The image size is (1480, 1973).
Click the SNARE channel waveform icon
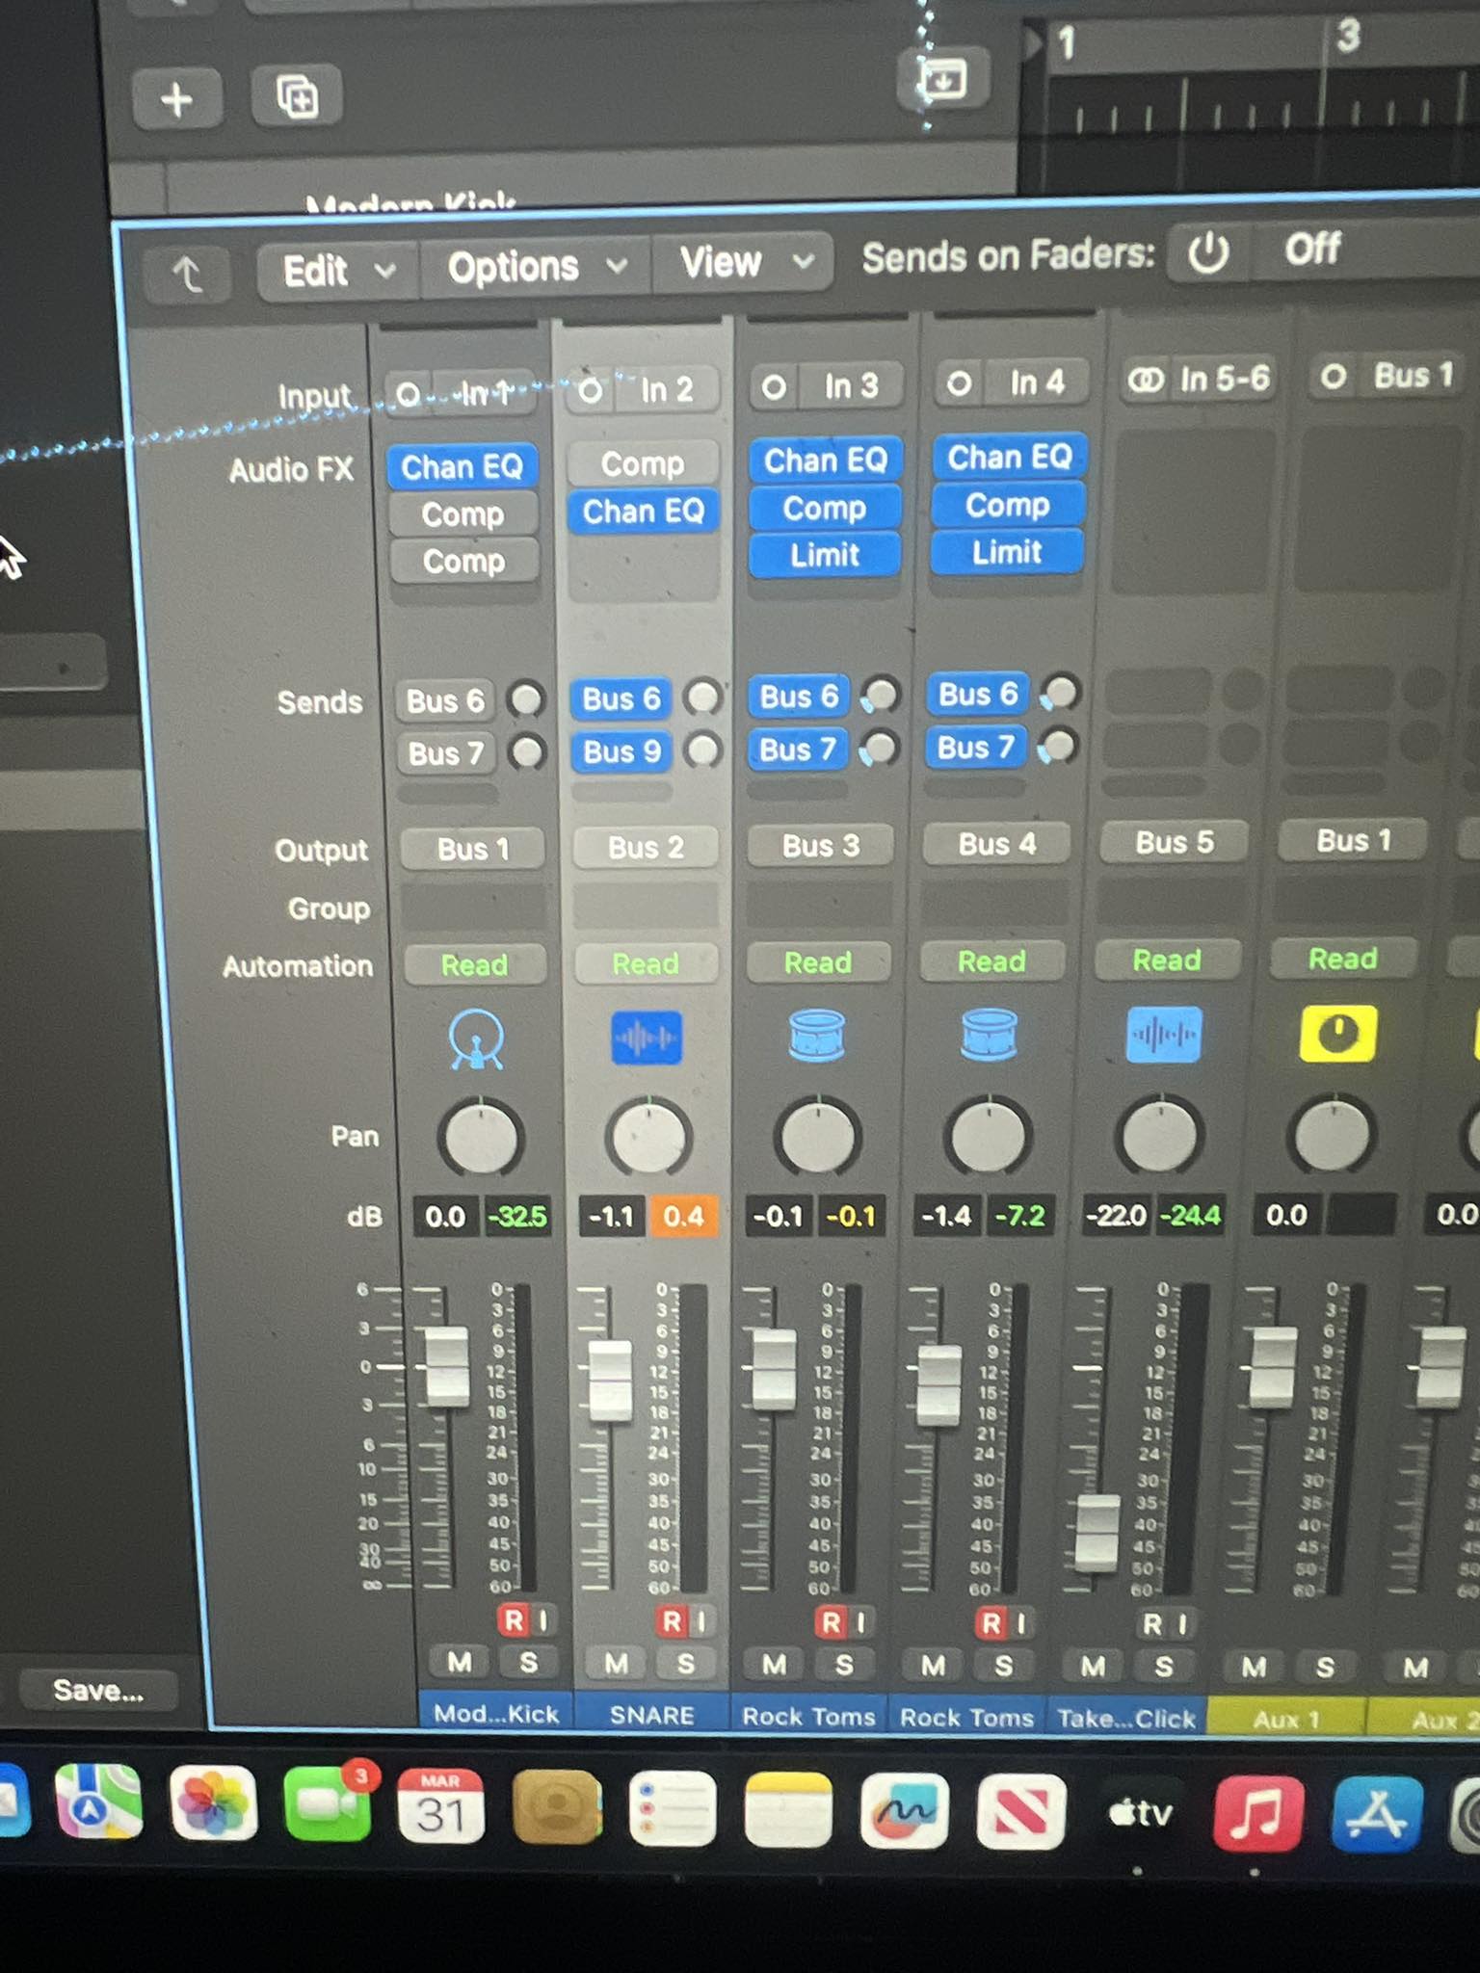pos(647,1038)
